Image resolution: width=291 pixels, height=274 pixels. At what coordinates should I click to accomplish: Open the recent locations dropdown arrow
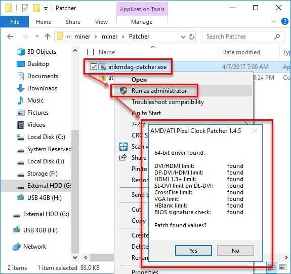coord(37,36)
